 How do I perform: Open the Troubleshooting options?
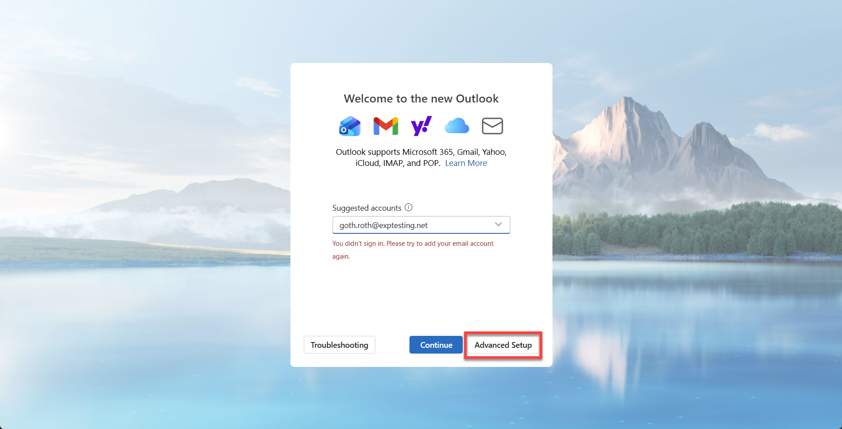coord(339,345)
